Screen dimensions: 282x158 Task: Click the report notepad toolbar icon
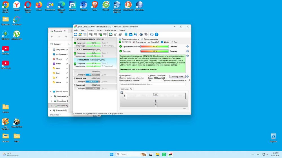tap(126, 34)
